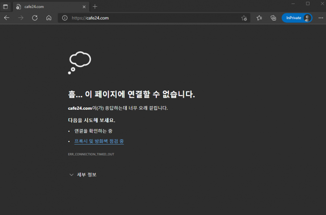The height and width of the screenshot is (215, 326).
Task: Open the tab actions menu icon
Action: (5, 7)
